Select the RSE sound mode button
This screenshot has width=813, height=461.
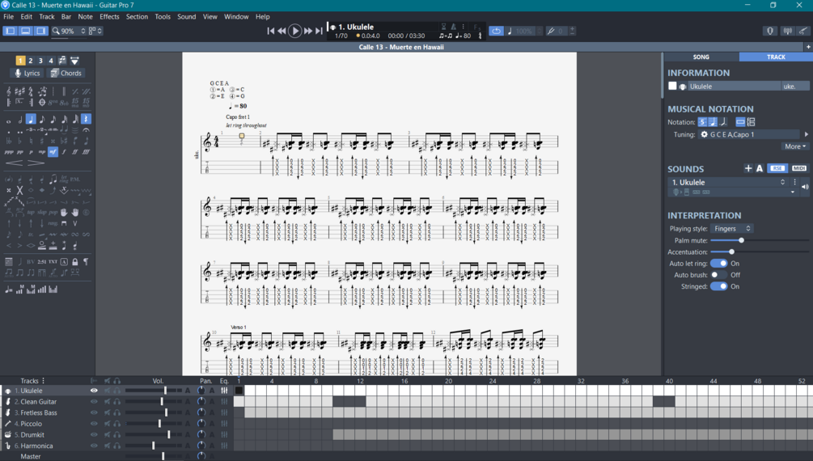(x=777, y=168)
